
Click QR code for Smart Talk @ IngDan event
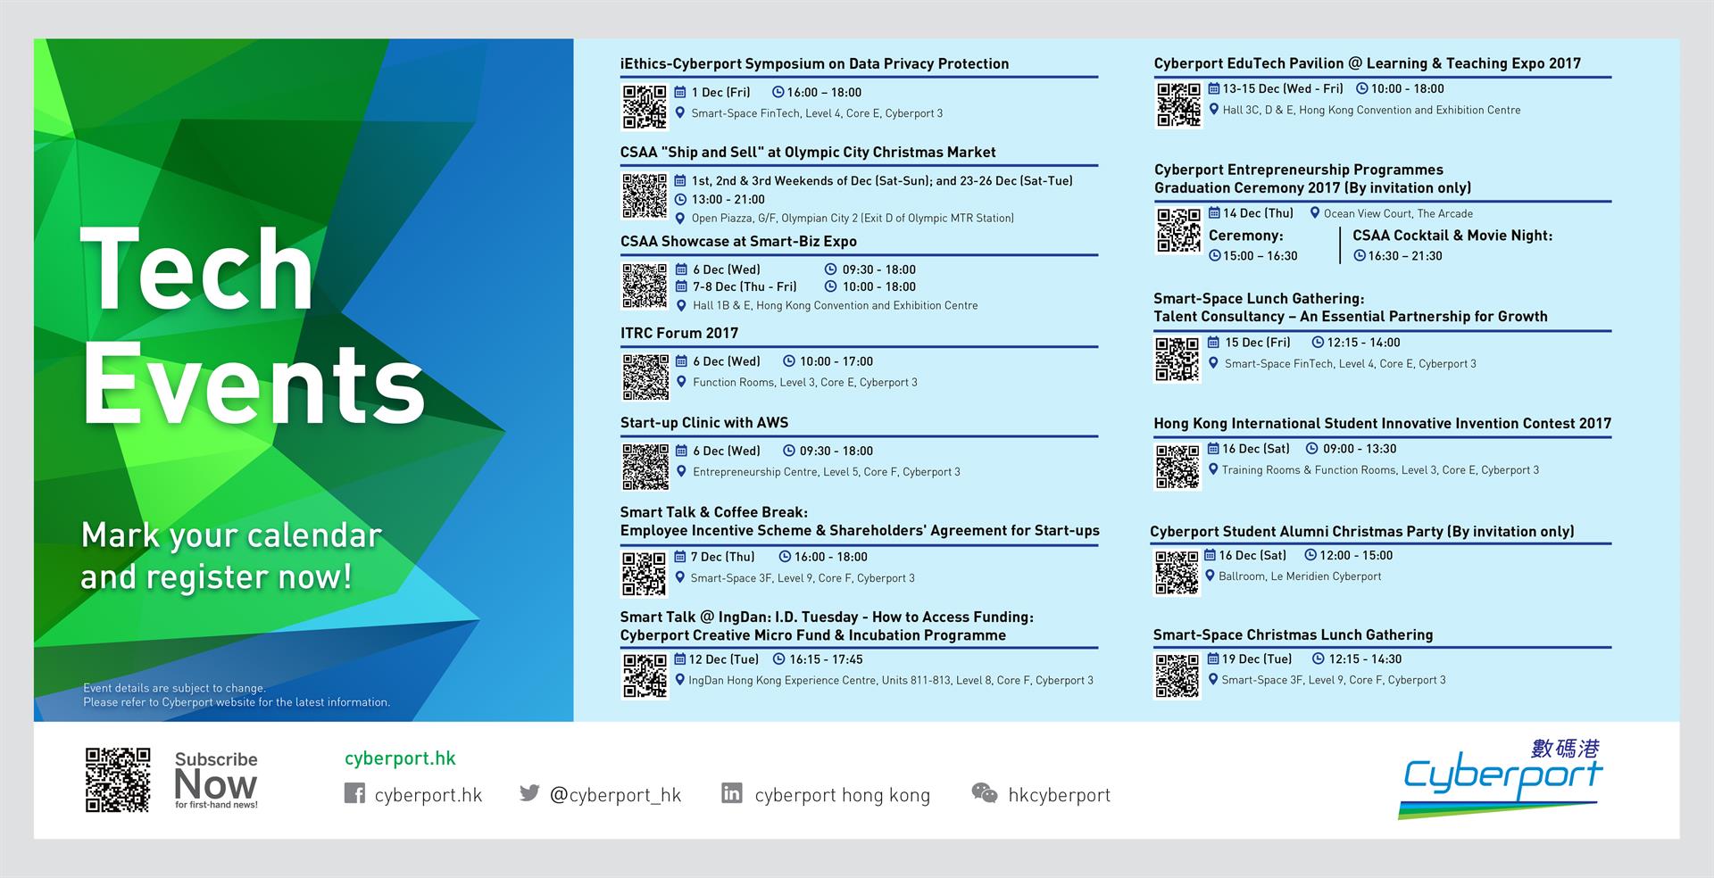645,675
